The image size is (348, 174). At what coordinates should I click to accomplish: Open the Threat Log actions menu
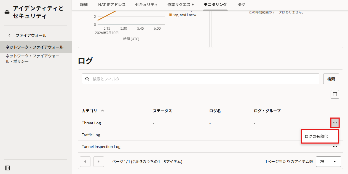pos(334,123)
